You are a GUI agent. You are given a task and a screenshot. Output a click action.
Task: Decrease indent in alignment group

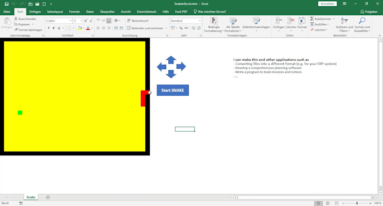pyautogui.click(x=116, y=28)
